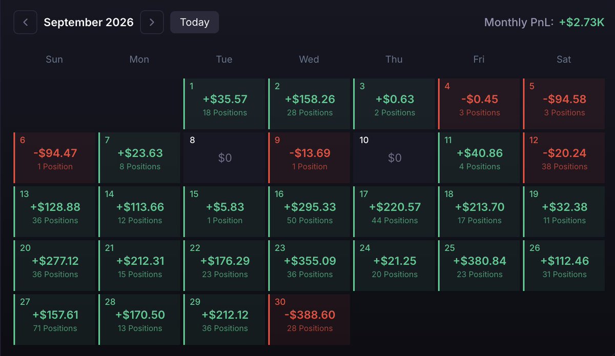This screenshot has height=356, width=615.
Task: Open day 25 showing +$380.84
Action: [479, 265]
